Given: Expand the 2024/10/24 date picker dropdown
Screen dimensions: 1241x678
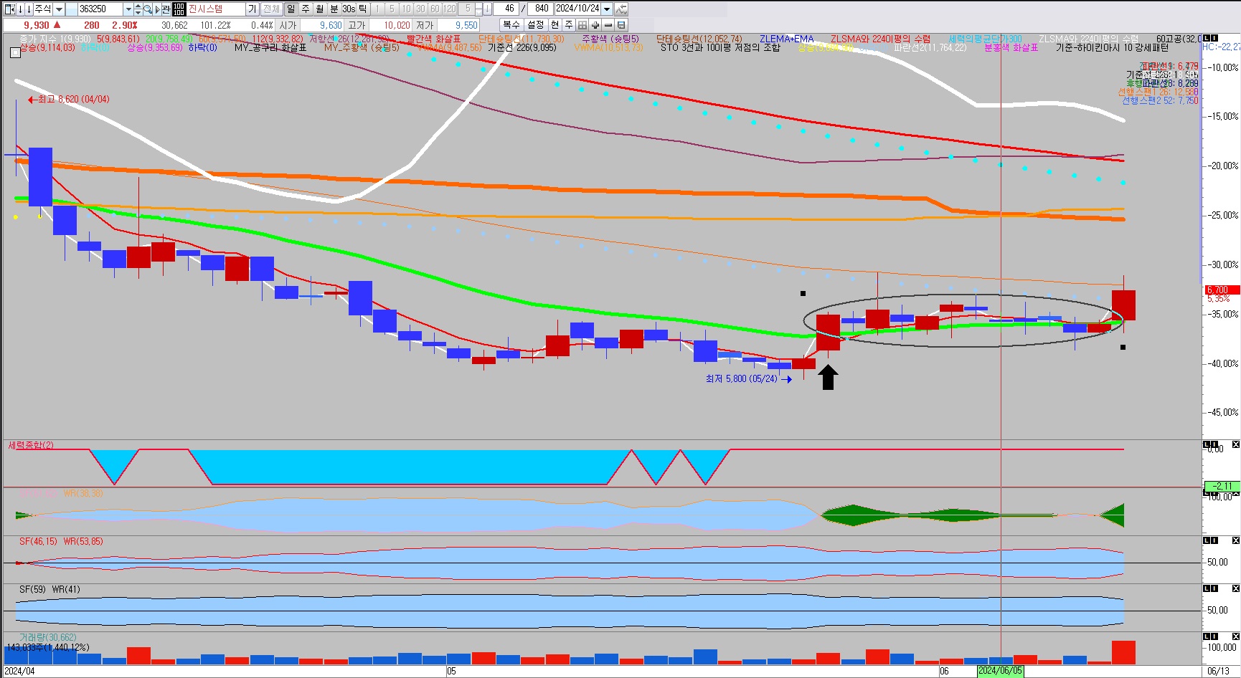Looking at the screenshot, I should (607, 9).
